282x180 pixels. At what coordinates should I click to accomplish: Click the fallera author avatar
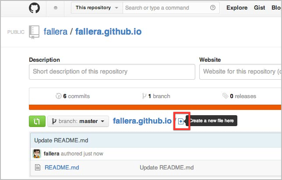coord(37,154)
